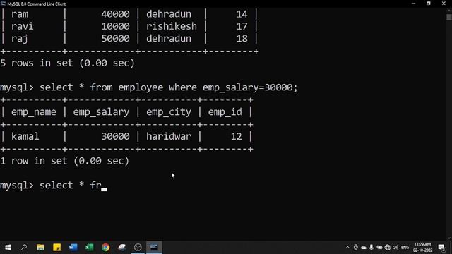The width and height of the screenshot is (452, 254).
Task: Expand the hidden system tray icons
Action: point(347,248)
